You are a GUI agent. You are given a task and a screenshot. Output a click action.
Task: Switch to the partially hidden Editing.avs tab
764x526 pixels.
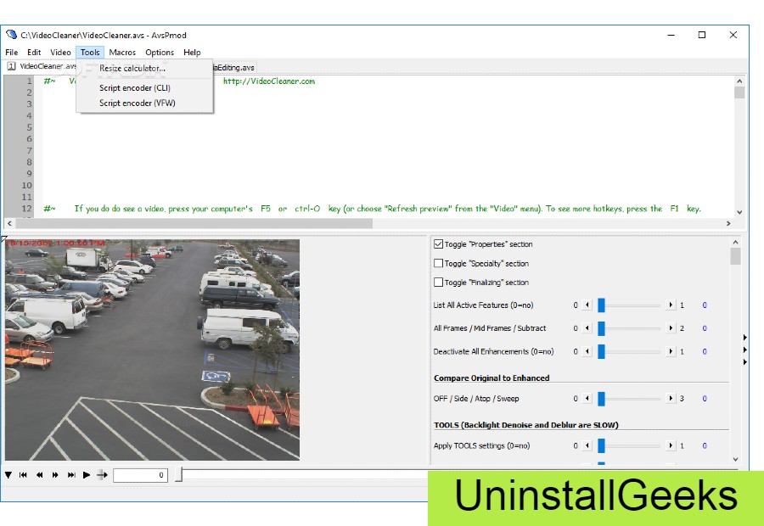coord(234,67)
